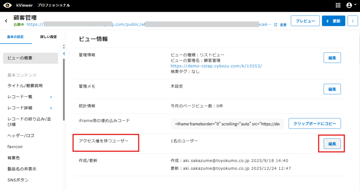360x190 pixels.
Task: Click 編集 for アクセス権を持つユーザー
Action: click(332, 144)
